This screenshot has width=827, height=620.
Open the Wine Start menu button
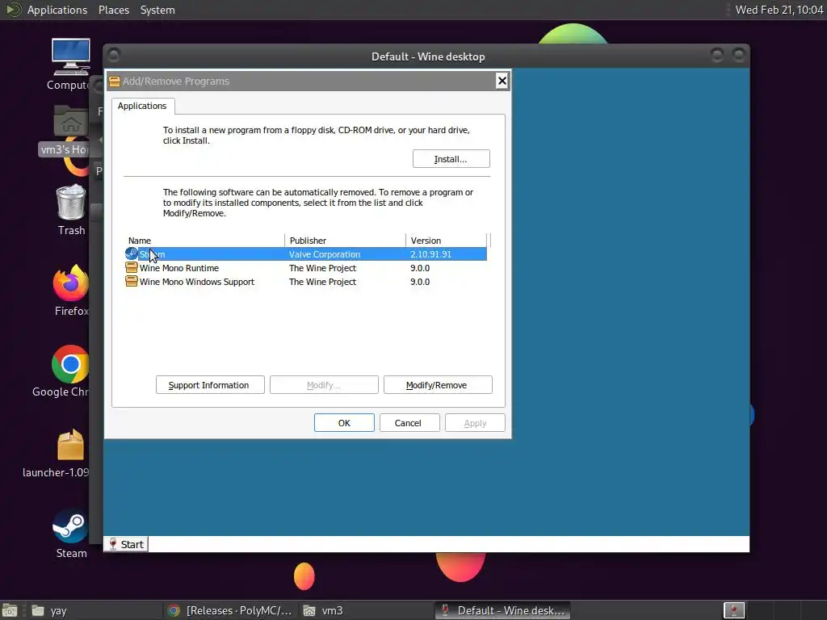(x=126, y=544)
